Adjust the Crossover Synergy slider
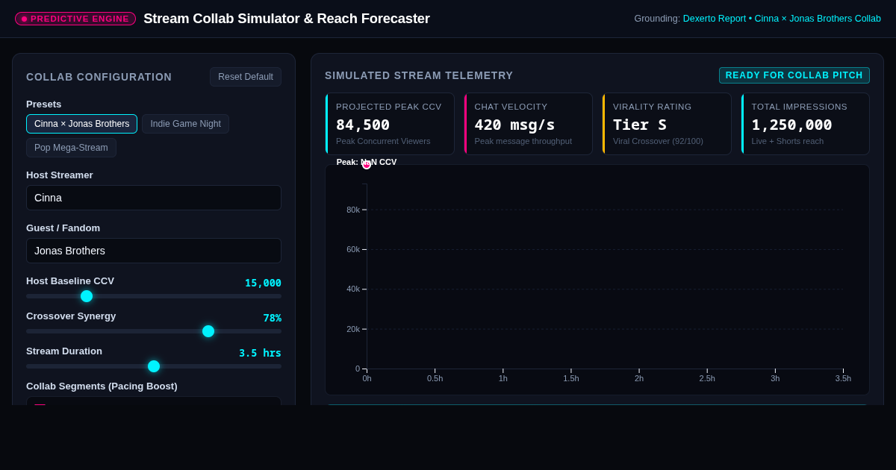This screenshot has width=896, height=470. (x=154, y=331)
